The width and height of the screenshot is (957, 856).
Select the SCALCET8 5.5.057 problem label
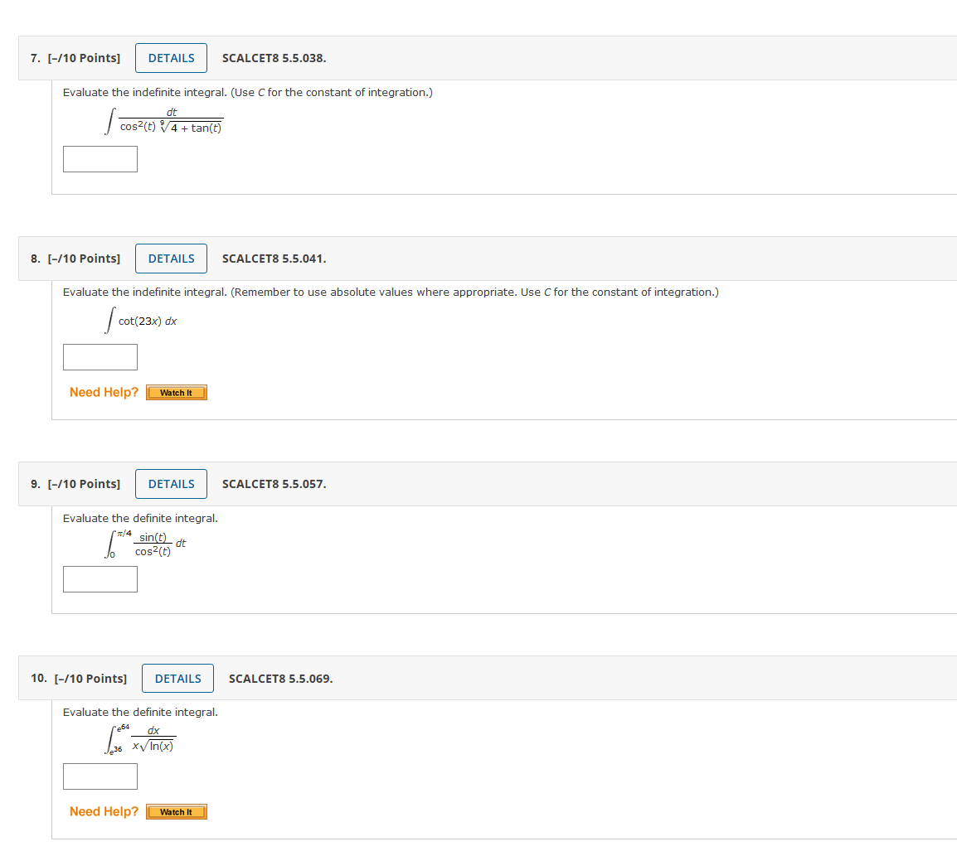tap(274, 483)
